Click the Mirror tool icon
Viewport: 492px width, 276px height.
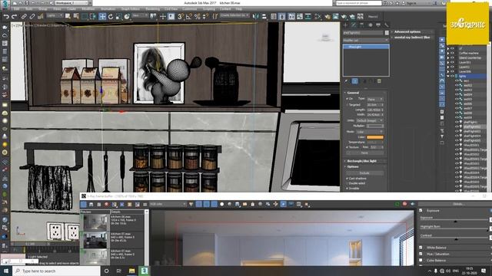tap(256, 16)
